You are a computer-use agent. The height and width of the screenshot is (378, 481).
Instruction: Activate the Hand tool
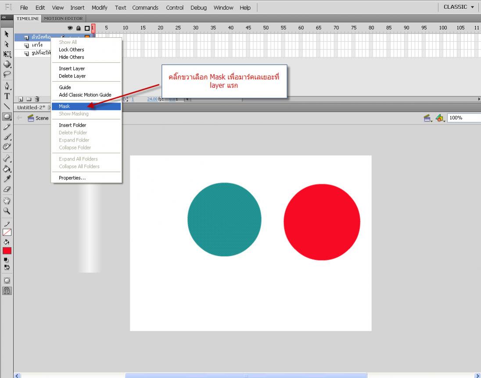coord(7,200)
